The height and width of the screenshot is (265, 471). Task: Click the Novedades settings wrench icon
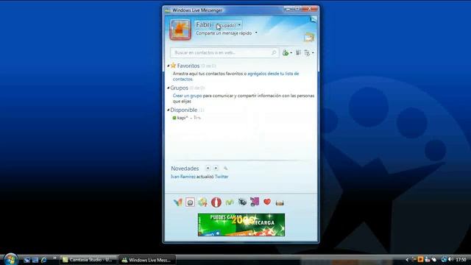[226, 169]
